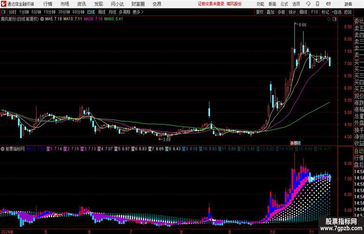Open the 行情 menu

click(48, 4)
